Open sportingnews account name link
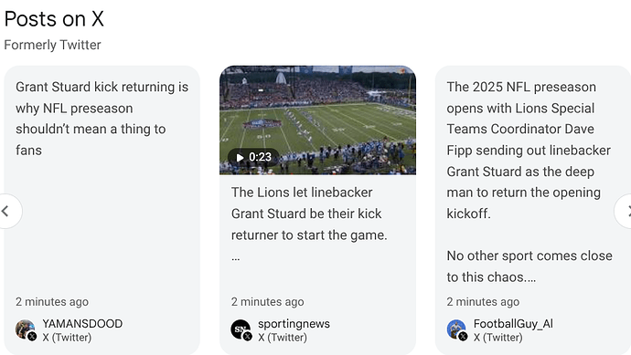Image resolution: width=631 pixels, height=355 pixels. (294, 324)
